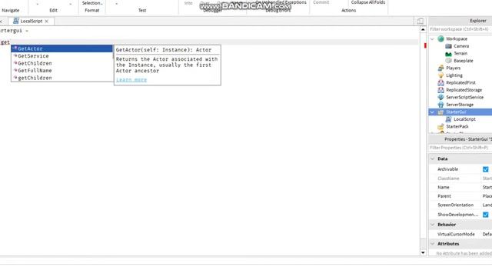Screen dimensions: 492x277
Task: Choose GetFullName autocomplete suggestion
Action: pos(62,70)
